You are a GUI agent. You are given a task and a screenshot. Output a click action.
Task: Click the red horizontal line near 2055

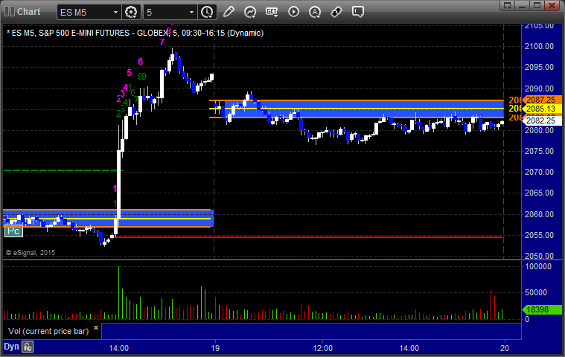(x=308, y=237)
